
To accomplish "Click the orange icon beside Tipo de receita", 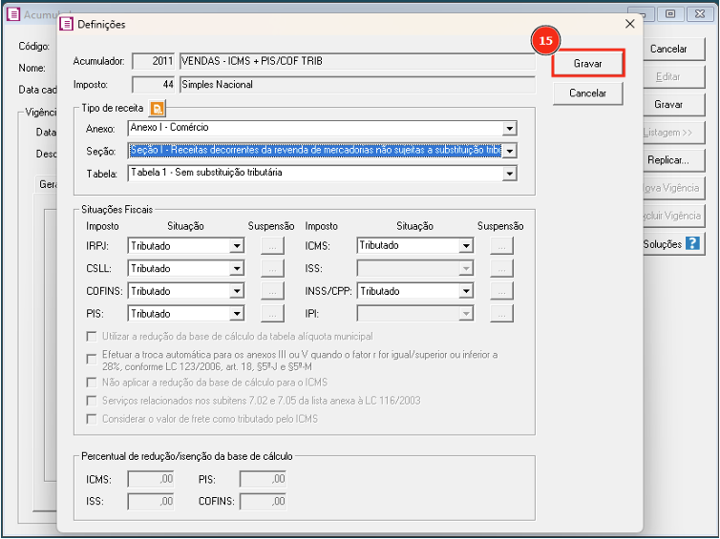I will [x=158, y=109].
